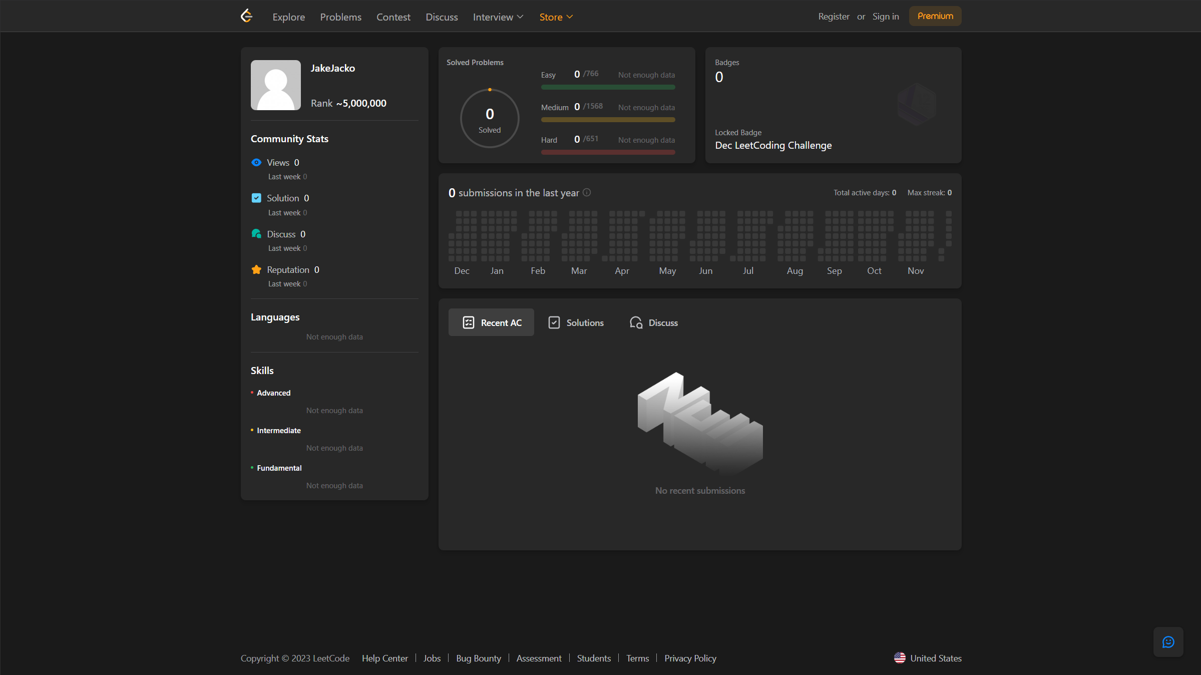Viewport: 1201px width, 675px height.
Task: Click the Views eye icon
Action: coord(256,162)
